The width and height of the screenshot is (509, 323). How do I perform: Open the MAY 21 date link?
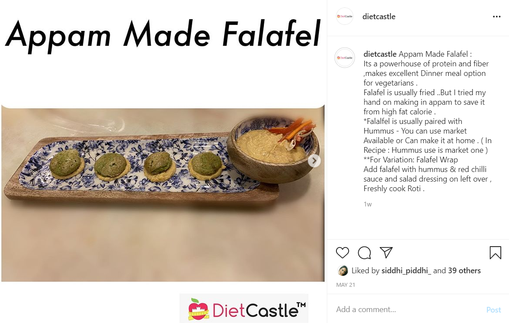(x=346, y=285)
